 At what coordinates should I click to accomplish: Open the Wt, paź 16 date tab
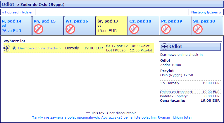[80, 26]
